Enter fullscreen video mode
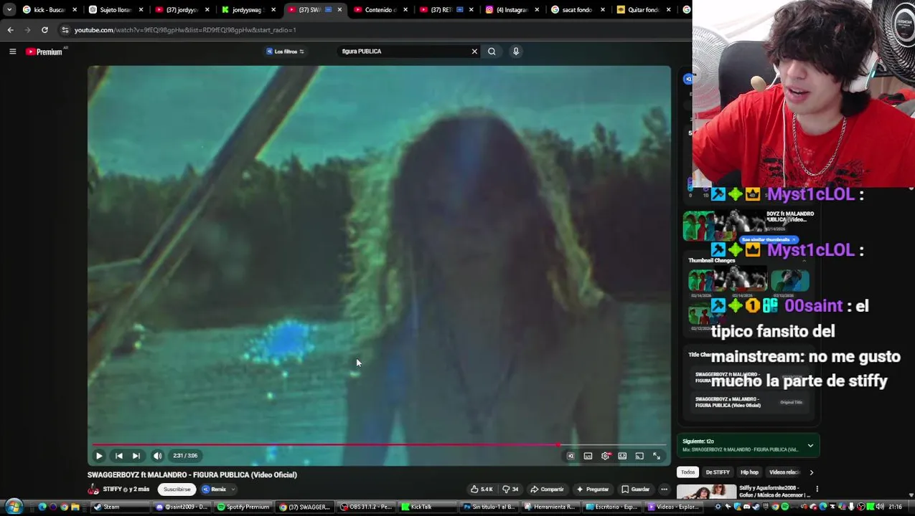The width and height of the screenshot is (915, 516). click(657, 456)
